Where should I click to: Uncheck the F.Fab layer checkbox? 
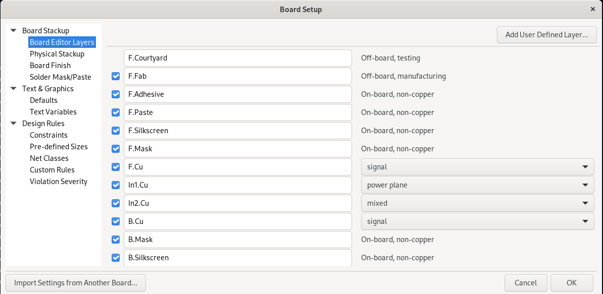(116, 76)
